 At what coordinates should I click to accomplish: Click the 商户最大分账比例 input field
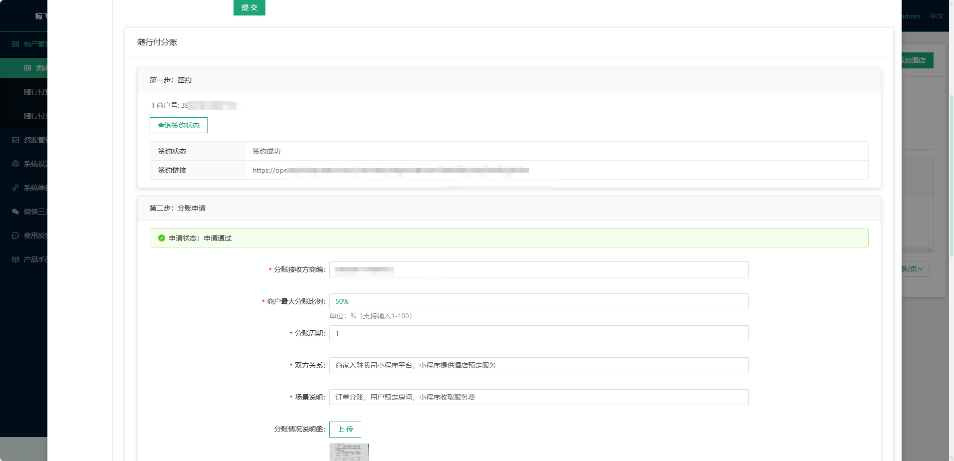[x=538, y=301]
